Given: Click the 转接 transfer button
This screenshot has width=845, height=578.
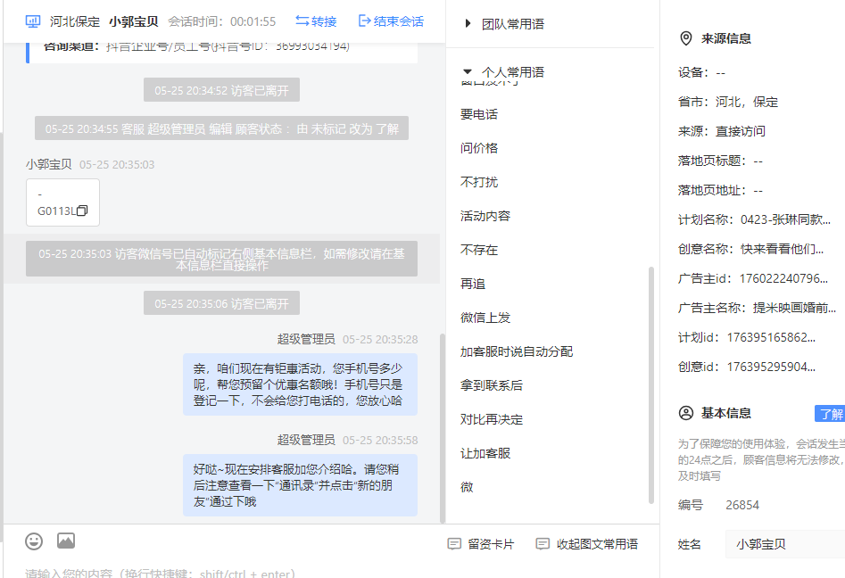Looking at the screenshot, I should pos(316,21).
